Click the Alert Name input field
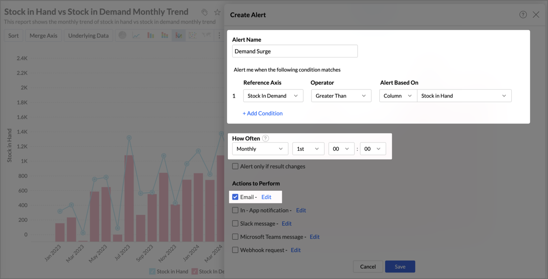 click(x=294, y=51)
